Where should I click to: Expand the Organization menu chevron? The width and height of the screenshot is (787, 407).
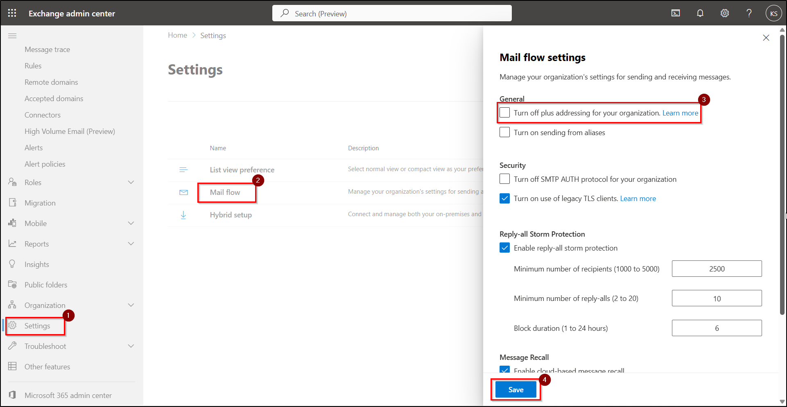pos(131,305)
